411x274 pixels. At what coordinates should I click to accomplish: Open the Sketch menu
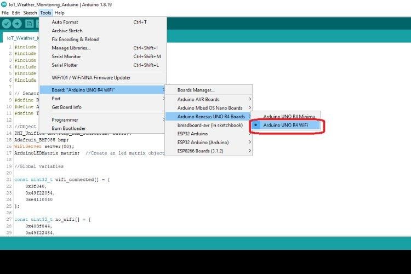coord(30,13)
